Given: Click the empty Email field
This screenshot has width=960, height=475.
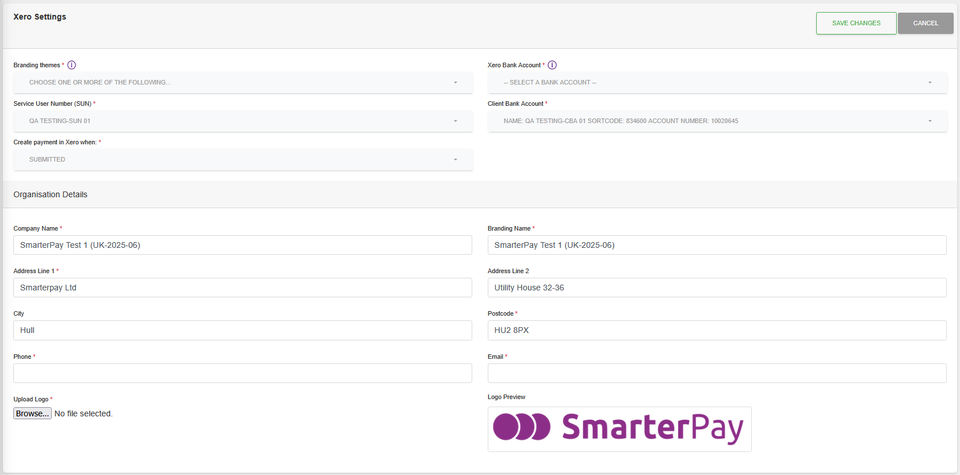Looking at the screenshot, I should click(x=717, y=373).
